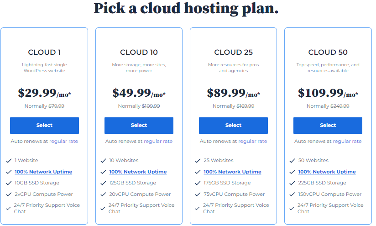This screenshot has width=376, height=226.
Task: Click regular rate link in Cloud 25 card
Action: click(253, 141)
